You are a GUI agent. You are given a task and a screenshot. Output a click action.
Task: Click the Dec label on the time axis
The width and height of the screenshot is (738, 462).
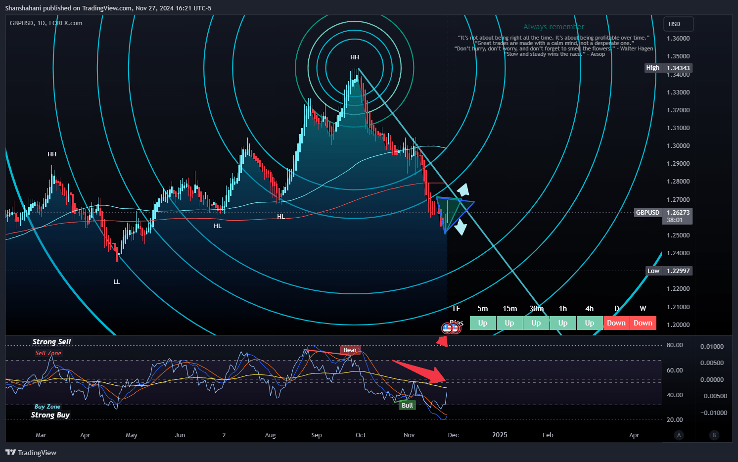tap(453, 435)
